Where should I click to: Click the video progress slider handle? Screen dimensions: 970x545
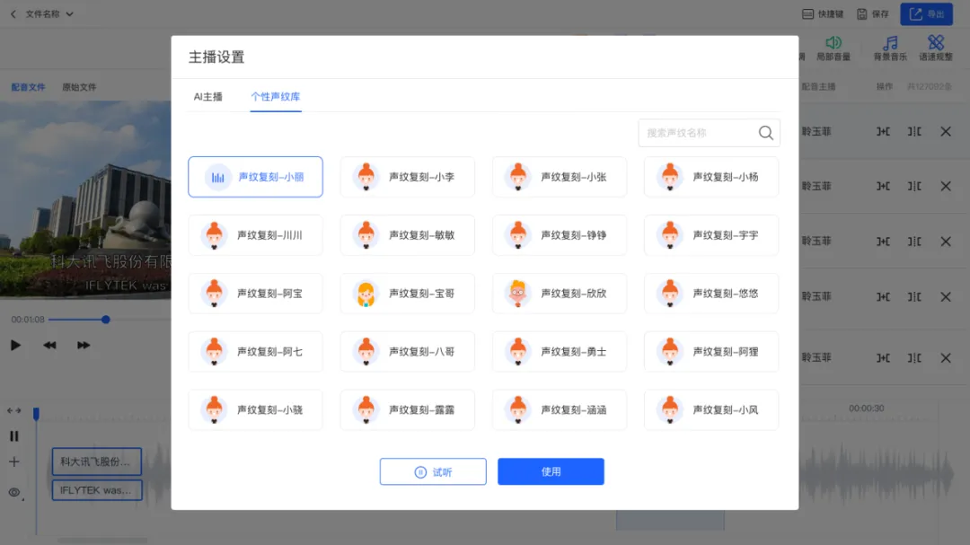click(106, 320)
